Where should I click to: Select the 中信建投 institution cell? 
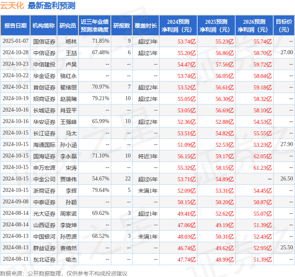pos(44,65)
